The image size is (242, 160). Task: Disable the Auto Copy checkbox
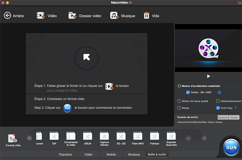click(x=218, y=108)
